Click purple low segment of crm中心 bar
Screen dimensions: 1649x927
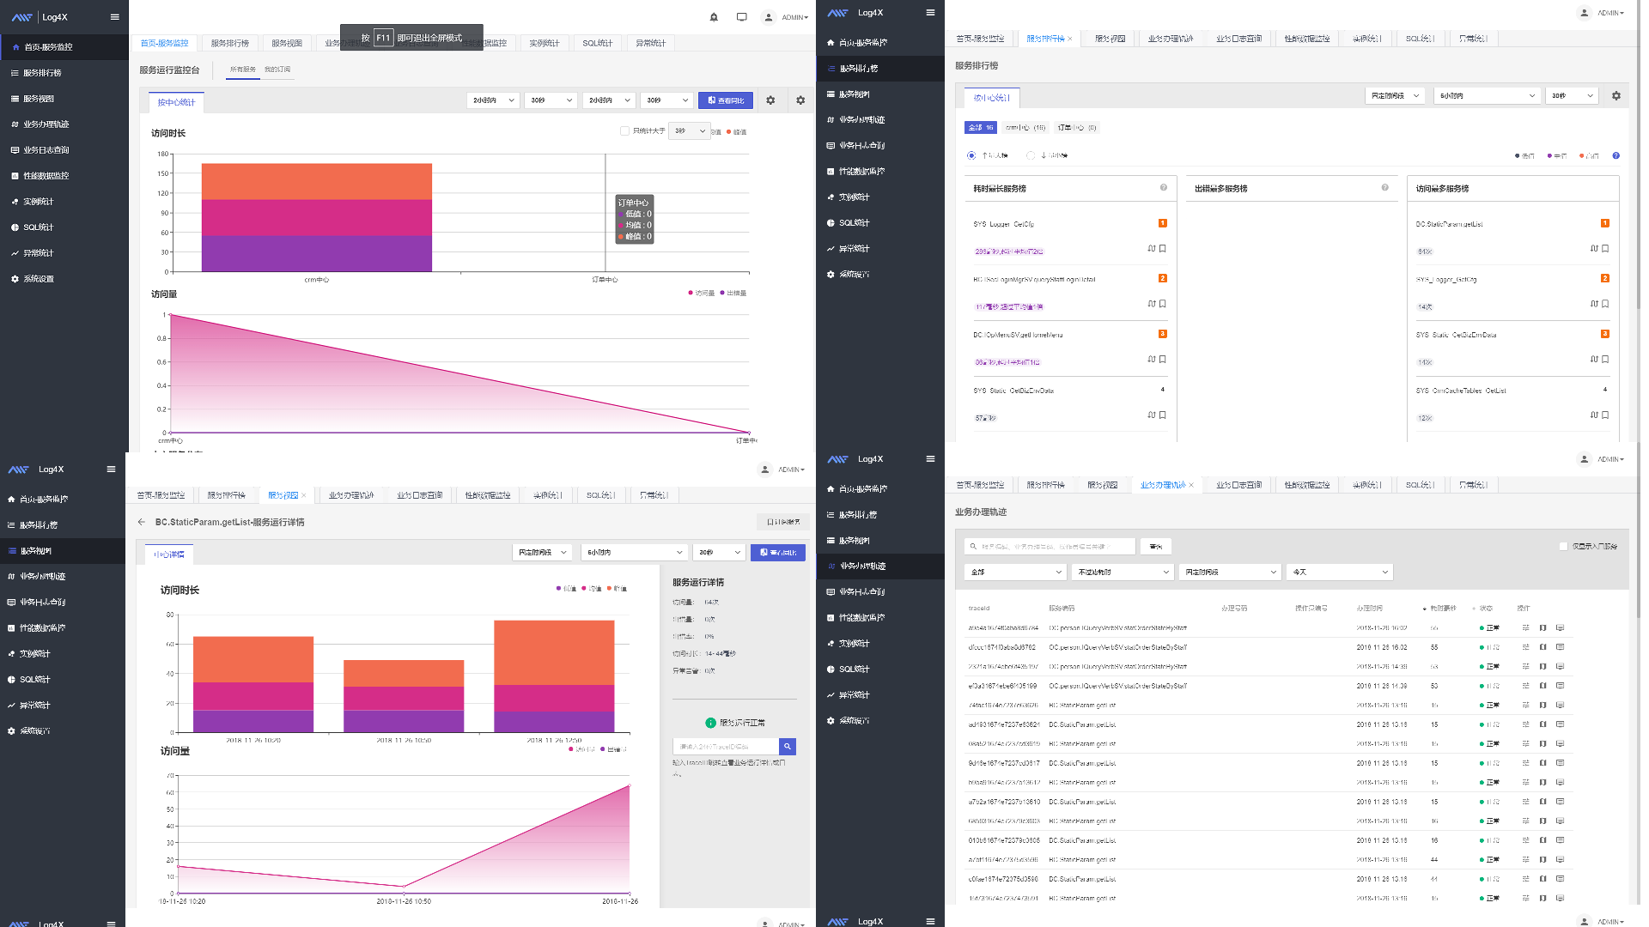317,253
